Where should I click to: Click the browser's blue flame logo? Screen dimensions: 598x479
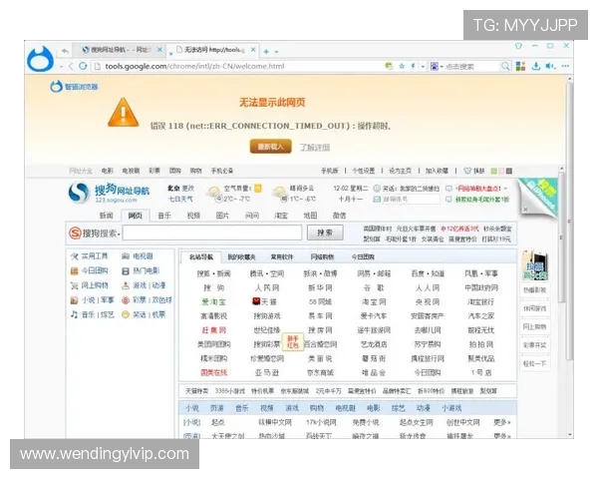[x=40, y=59]
